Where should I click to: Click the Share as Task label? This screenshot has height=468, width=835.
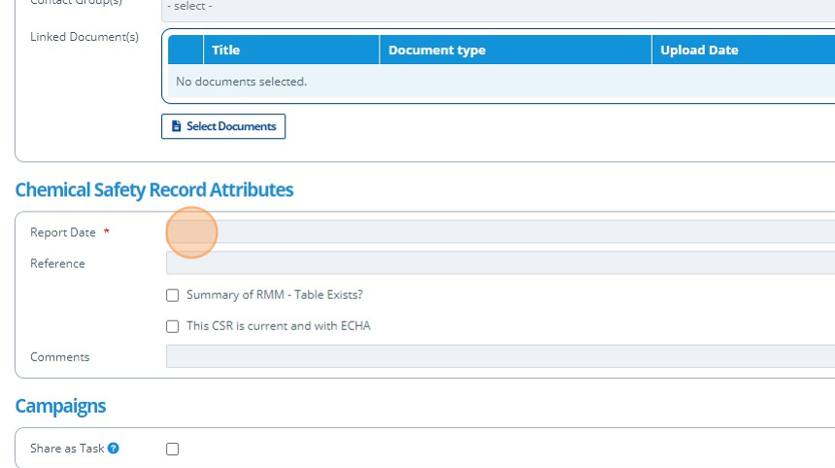(x=67, y=449)
